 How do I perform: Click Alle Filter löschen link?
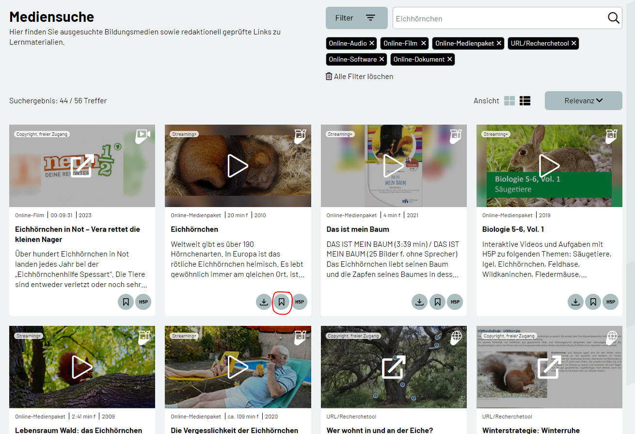(359, 77)
